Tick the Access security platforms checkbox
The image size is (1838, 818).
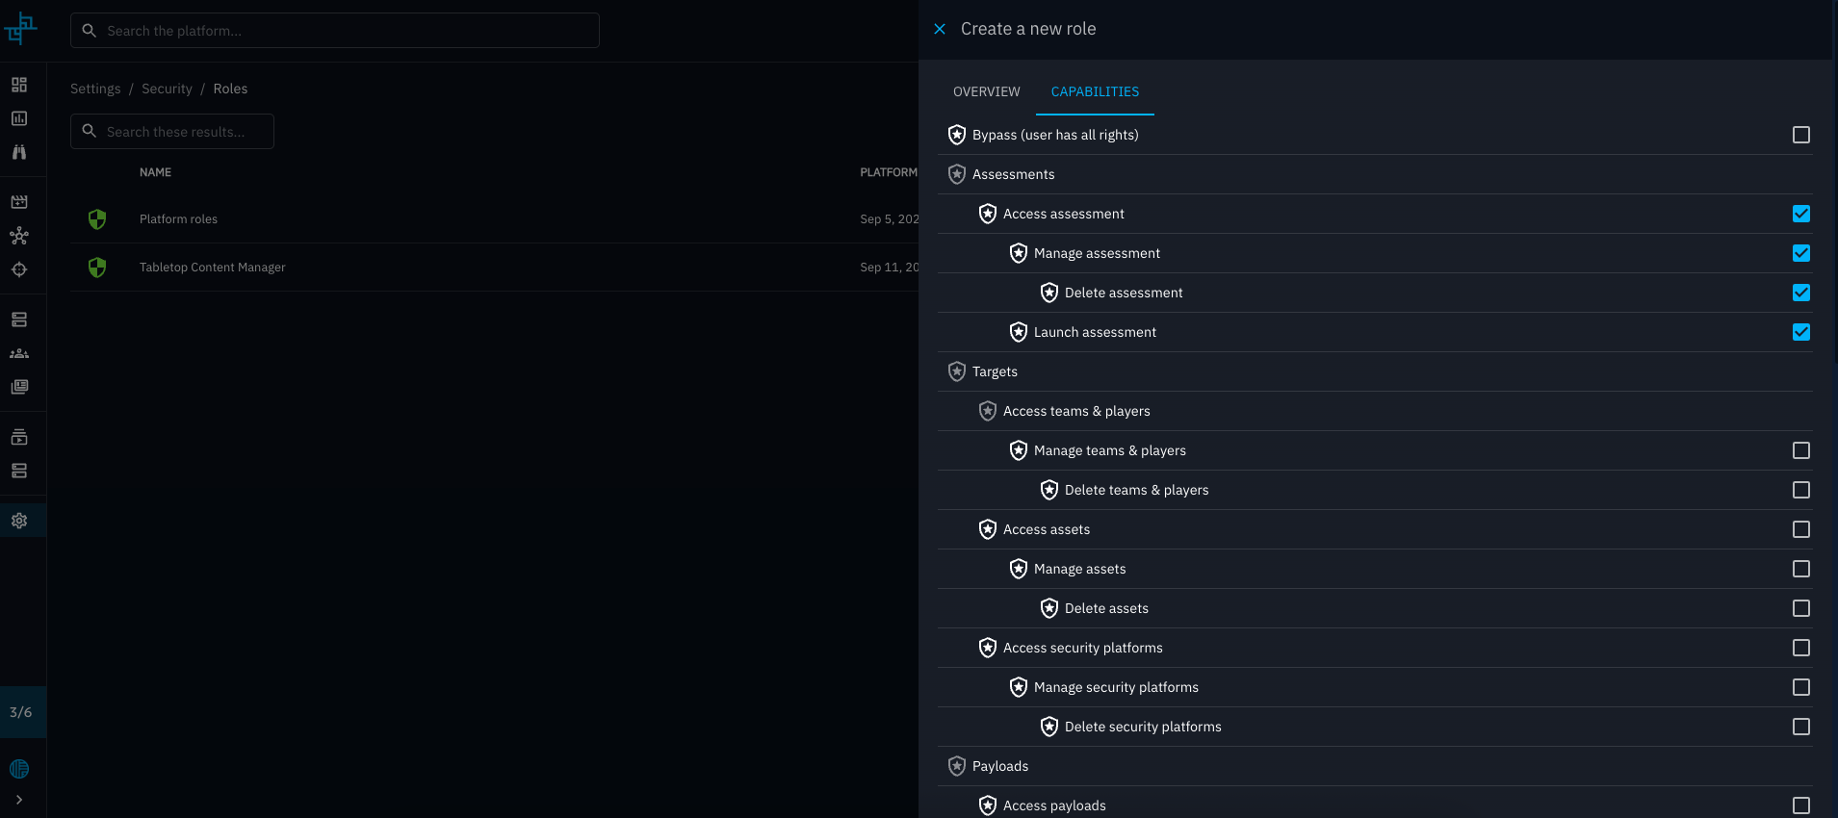[x=1800, y=648]
